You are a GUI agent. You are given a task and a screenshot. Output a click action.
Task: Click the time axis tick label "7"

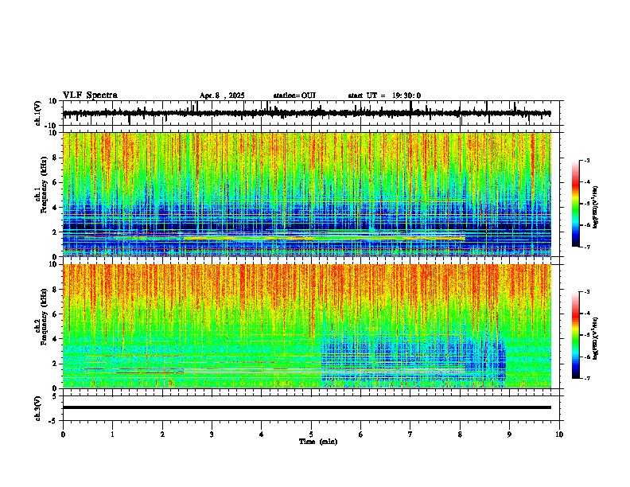[410, 434]
